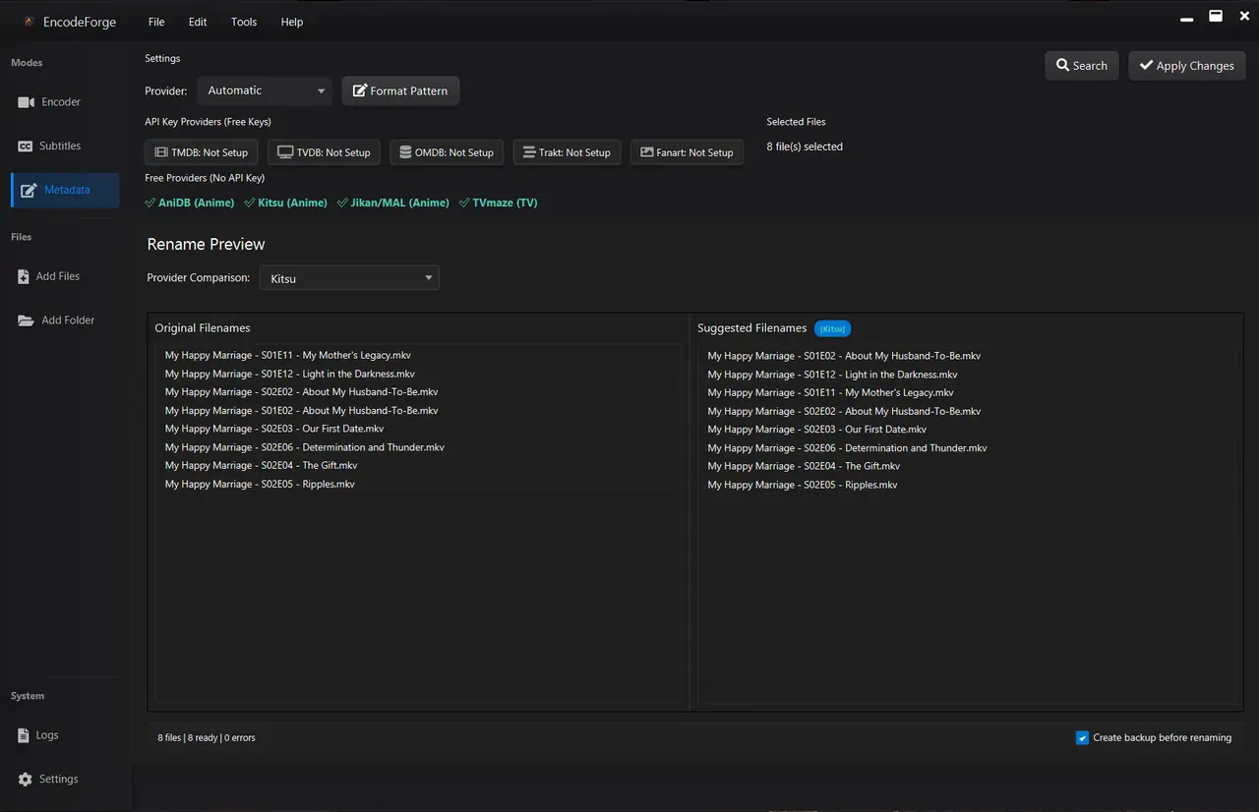Switch to Encoder mode
The height and width of the screenshot is (812, 1259).
[x=65, y=102]
